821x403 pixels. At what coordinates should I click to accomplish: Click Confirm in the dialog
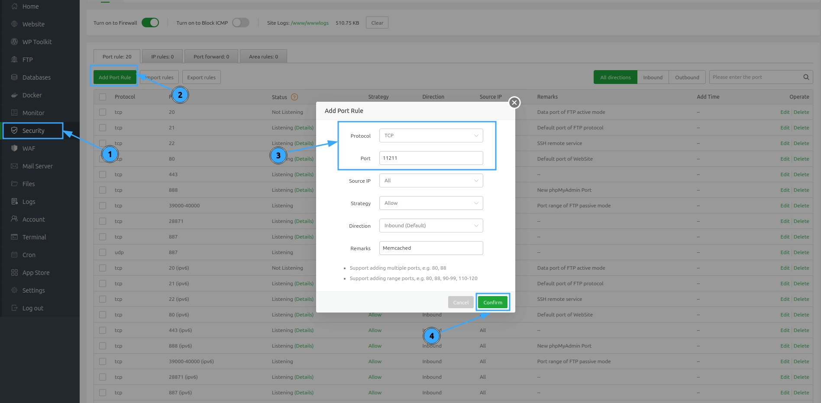pyautogui.click(x=493, y=302)
